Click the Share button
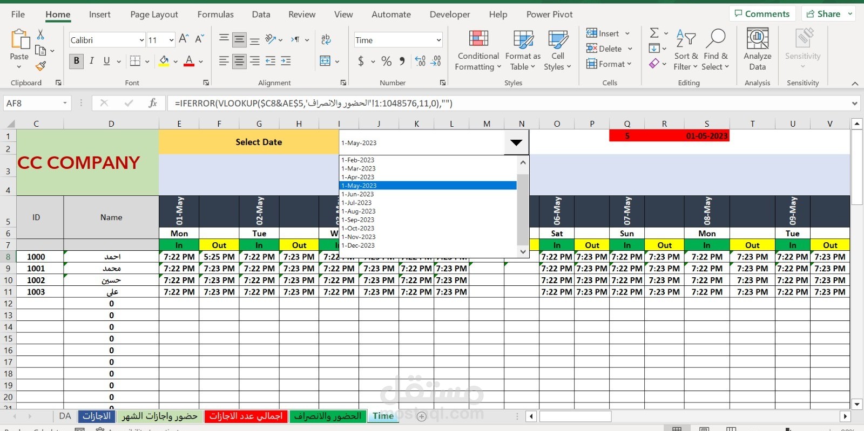This screenshot has width=864, height=431. point(828,14)
